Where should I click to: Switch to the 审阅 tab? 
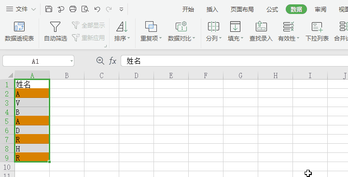click(x=320, y=9)
